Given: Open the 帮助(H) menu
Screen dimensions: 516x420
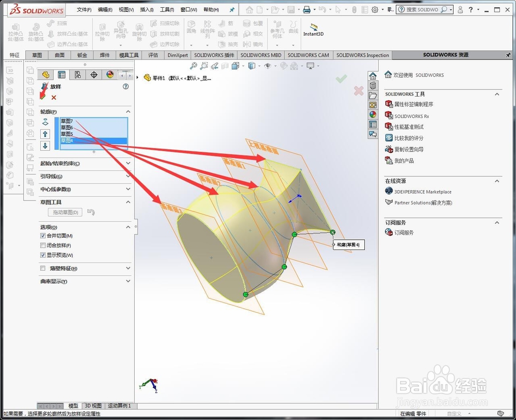Looking at the screenshot, I should (211, 9).
